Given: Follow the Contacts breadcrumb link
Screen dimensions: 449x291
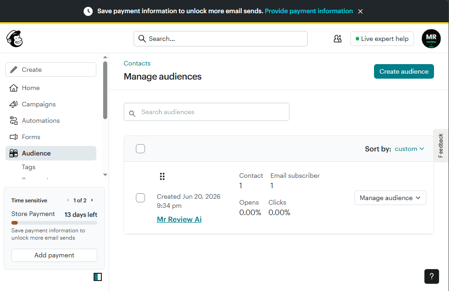Looking at the screenshot, I should [x=137, y=63].
